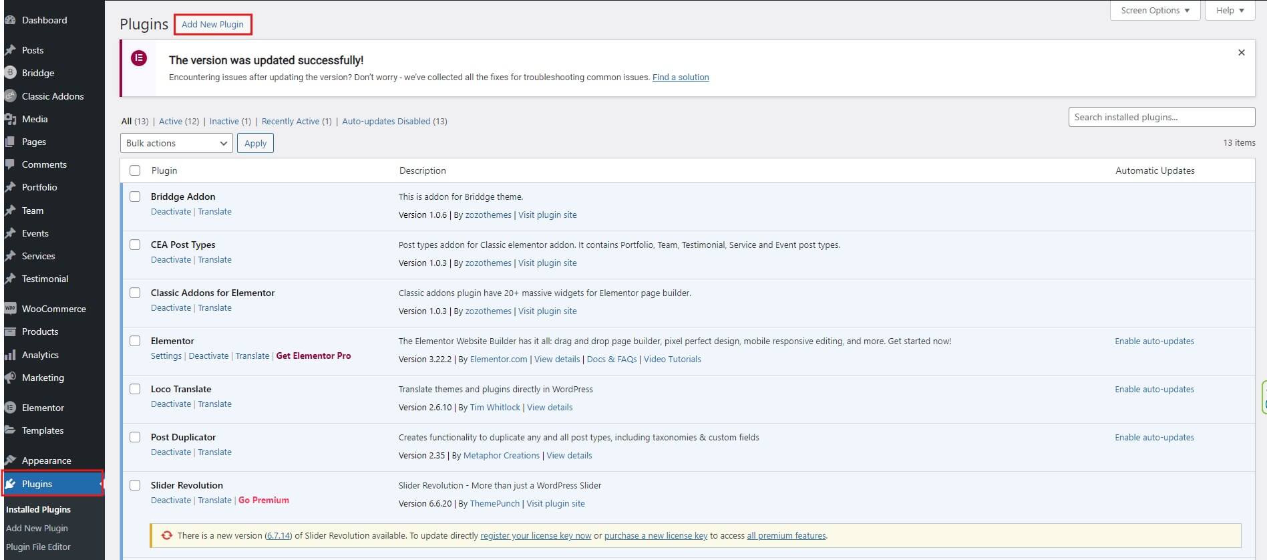1267x560 pixels.
Task: Enable auto-updates for Loco Translate
Action: [1154, 389]
